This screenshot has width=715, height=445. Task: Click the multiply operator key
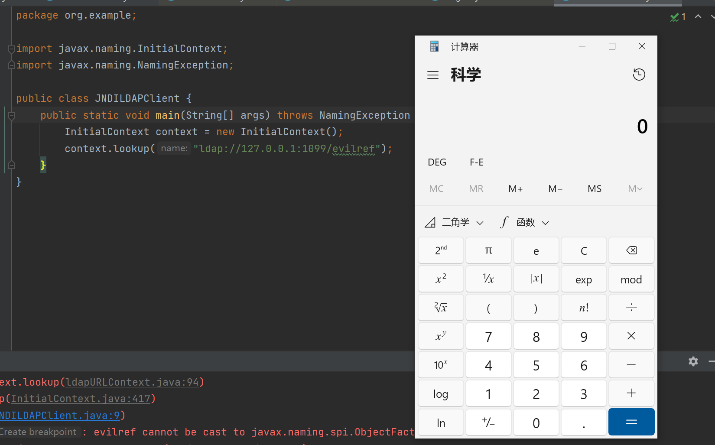(x=631, y=336)
